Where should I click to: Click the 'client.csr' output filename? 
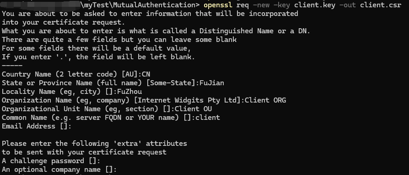[x=381, y=5]
